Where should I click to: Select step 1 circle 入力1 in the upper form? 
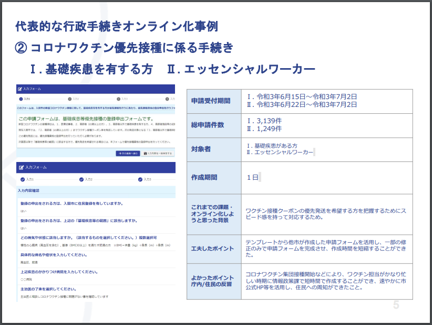tap(21, 99)
